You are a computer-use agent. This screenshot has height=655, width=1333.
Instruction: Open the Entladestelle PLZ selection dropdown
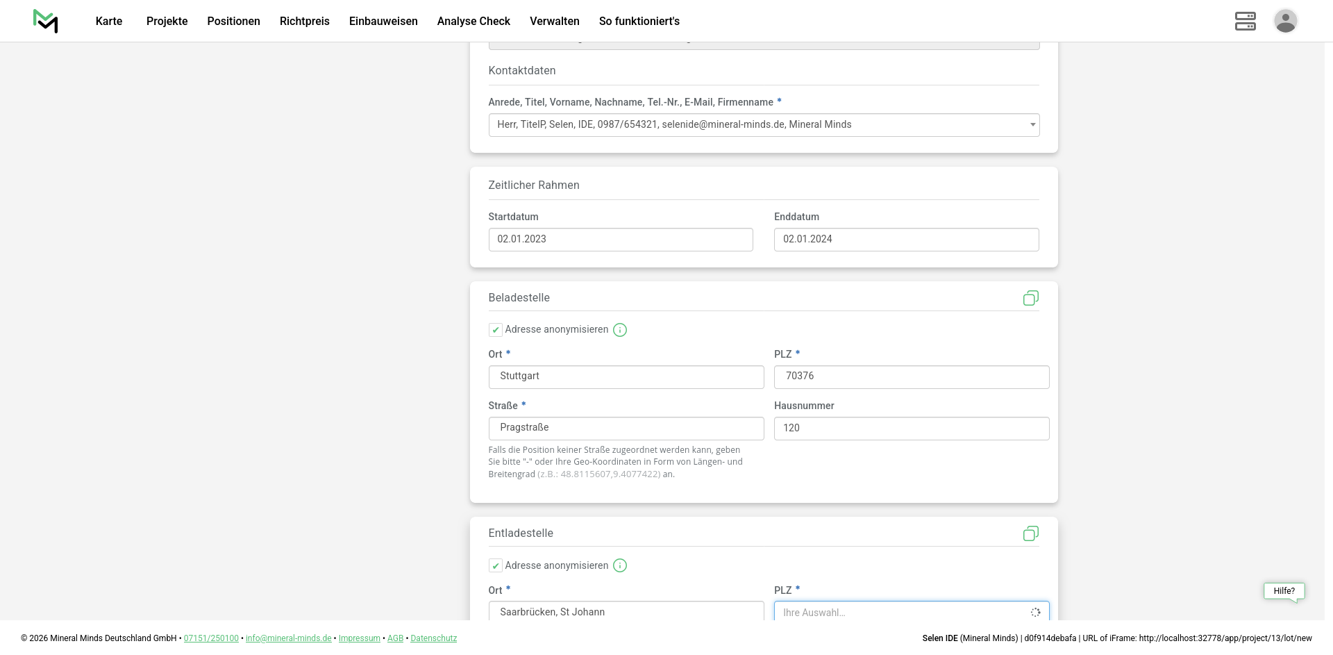click(x=911, y=611)
